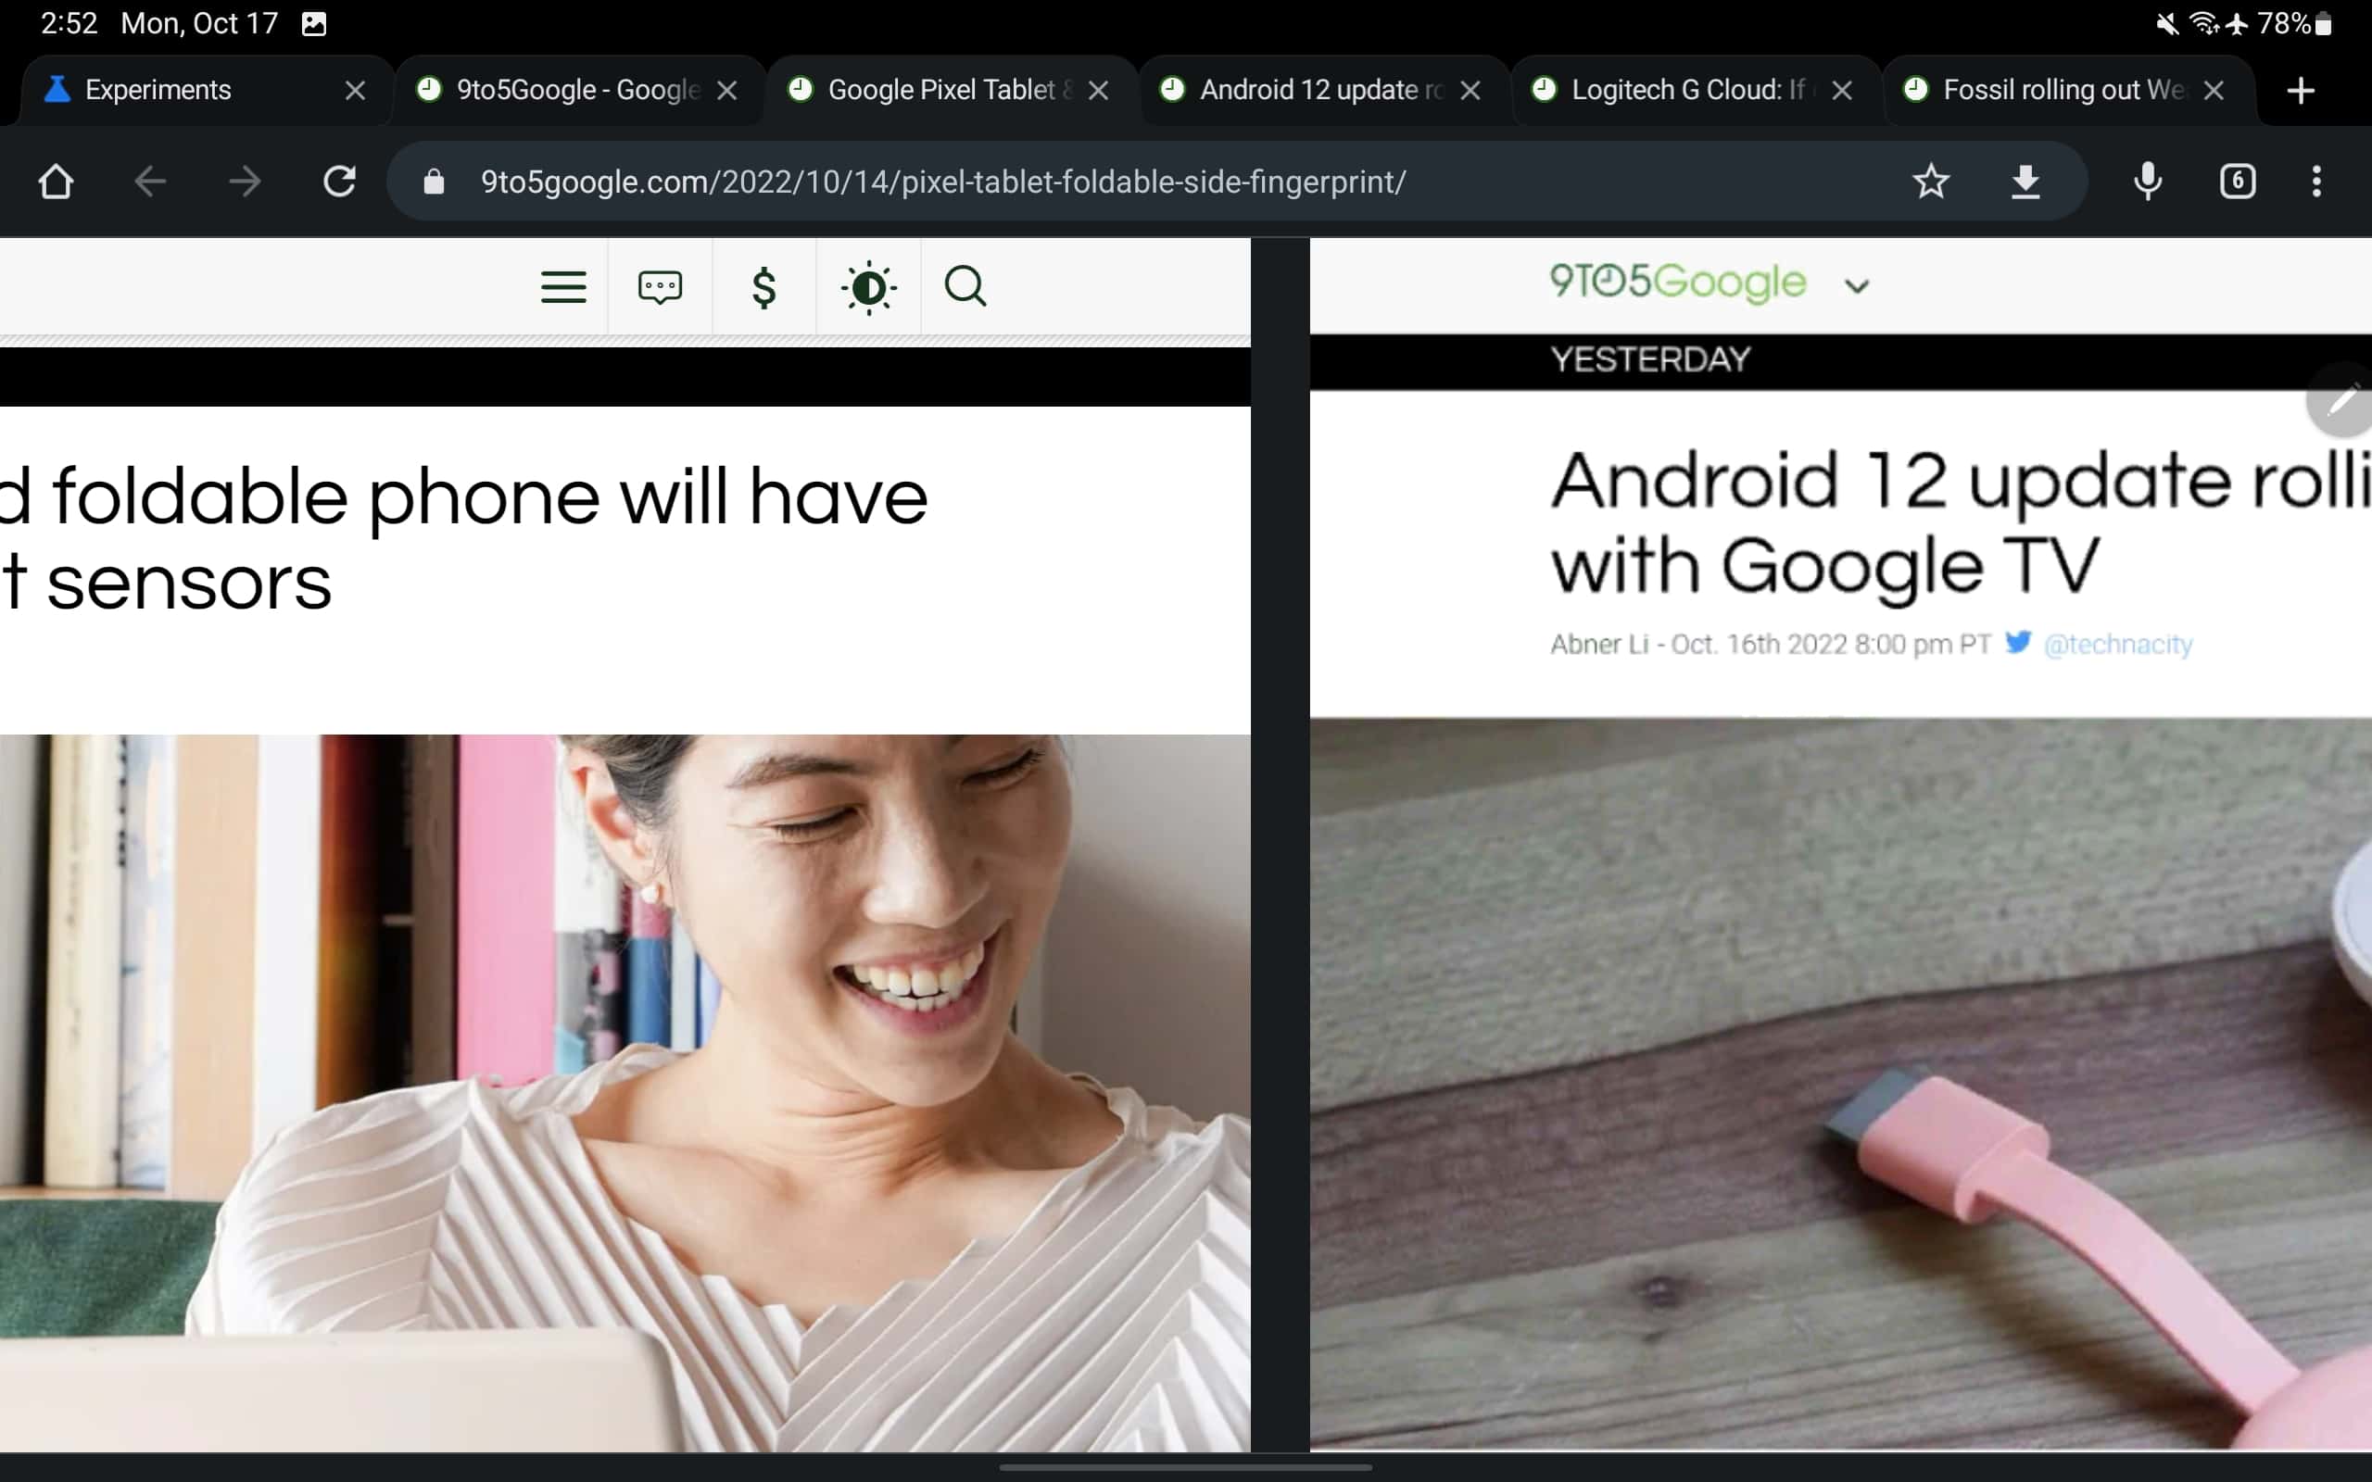Click the download page icon
This screenshot has width=2372, height=1482.
(x=2025, y=182)
